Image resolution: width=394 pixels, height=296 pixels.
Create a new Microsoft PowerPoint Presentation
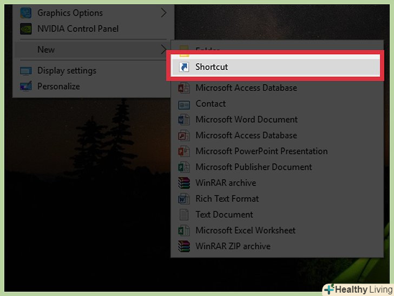(277, 151)
